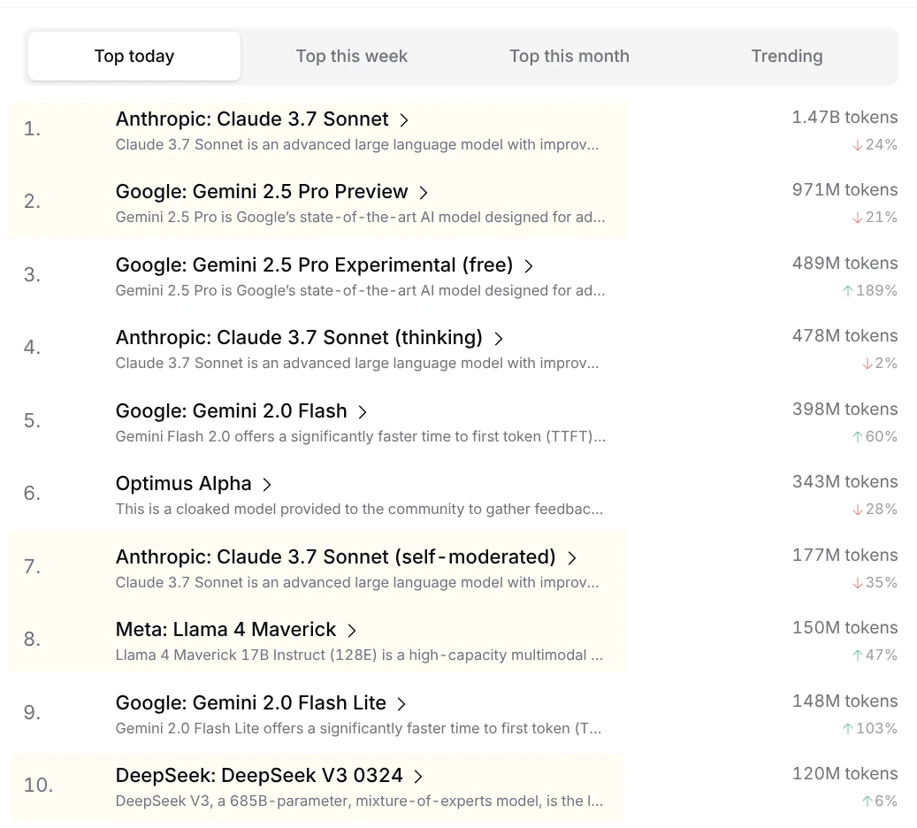Click the up 60% change indicator
Screen dimensions: 917x828
(x=875, y=436)
